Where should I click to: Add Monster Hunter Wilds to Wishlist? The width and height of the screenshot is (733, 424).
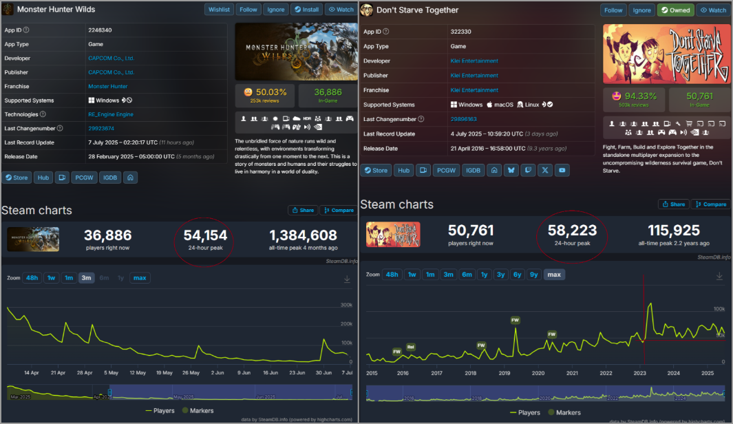[220, 10]
